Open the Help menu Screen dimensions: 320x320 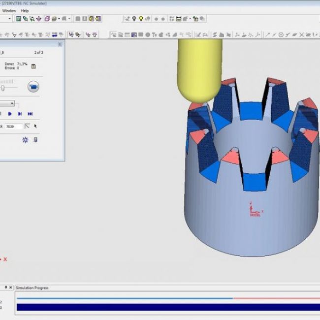pos(25,11)
